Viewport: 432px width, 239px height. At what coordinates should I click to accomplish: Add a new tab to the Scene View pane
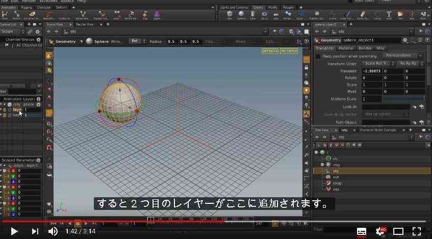click(108, 24)
